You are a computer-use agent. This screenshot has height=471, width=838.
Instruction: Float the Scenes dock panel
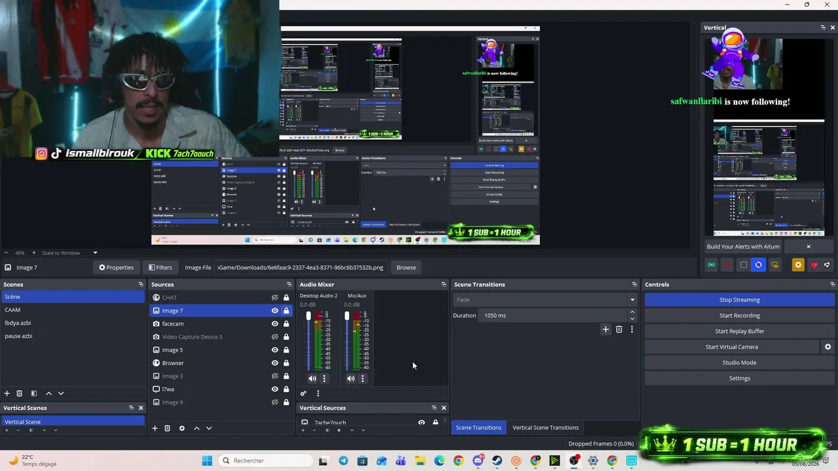point(141,285)
